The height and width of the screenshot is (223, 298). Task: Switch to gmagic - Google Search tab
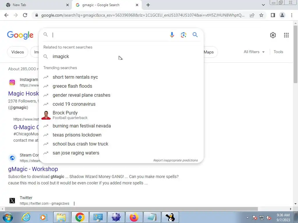[107, 5]
